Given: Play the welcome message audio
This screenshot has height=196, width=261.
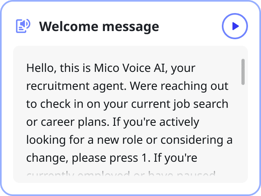Looking at the screenshot, I should point(235,26).
